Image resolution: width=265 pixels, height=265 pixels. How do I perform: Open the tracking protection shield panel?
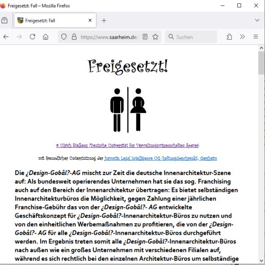(x=64, y=37)
